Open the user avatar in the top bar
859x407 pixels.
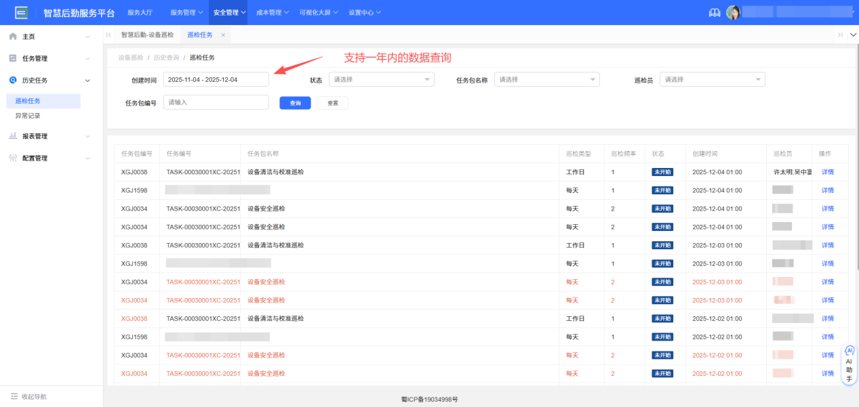pyautogui.click(x=734, y=12)
